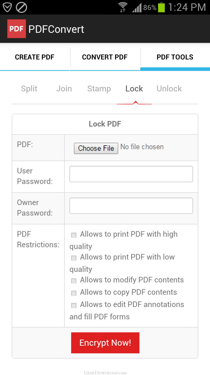Screen dimensions: 210x375
Task: Click the Choose File button
Action: [x=96, y=148]
